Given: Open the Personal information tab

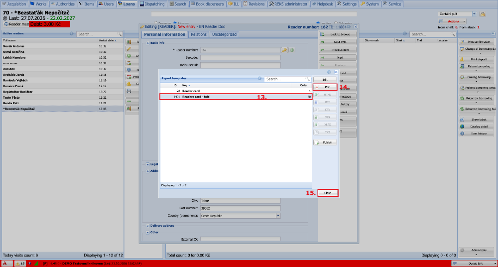Looking at the screenshot, I should (x=164, y=35).
